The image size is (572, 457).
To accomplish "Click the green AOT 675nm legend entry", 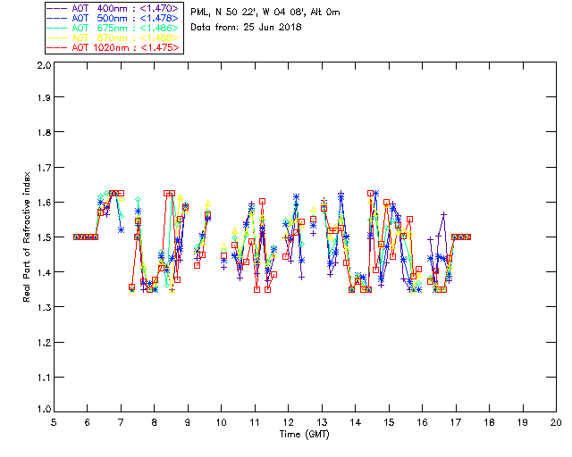I will (x=113, y=28).
